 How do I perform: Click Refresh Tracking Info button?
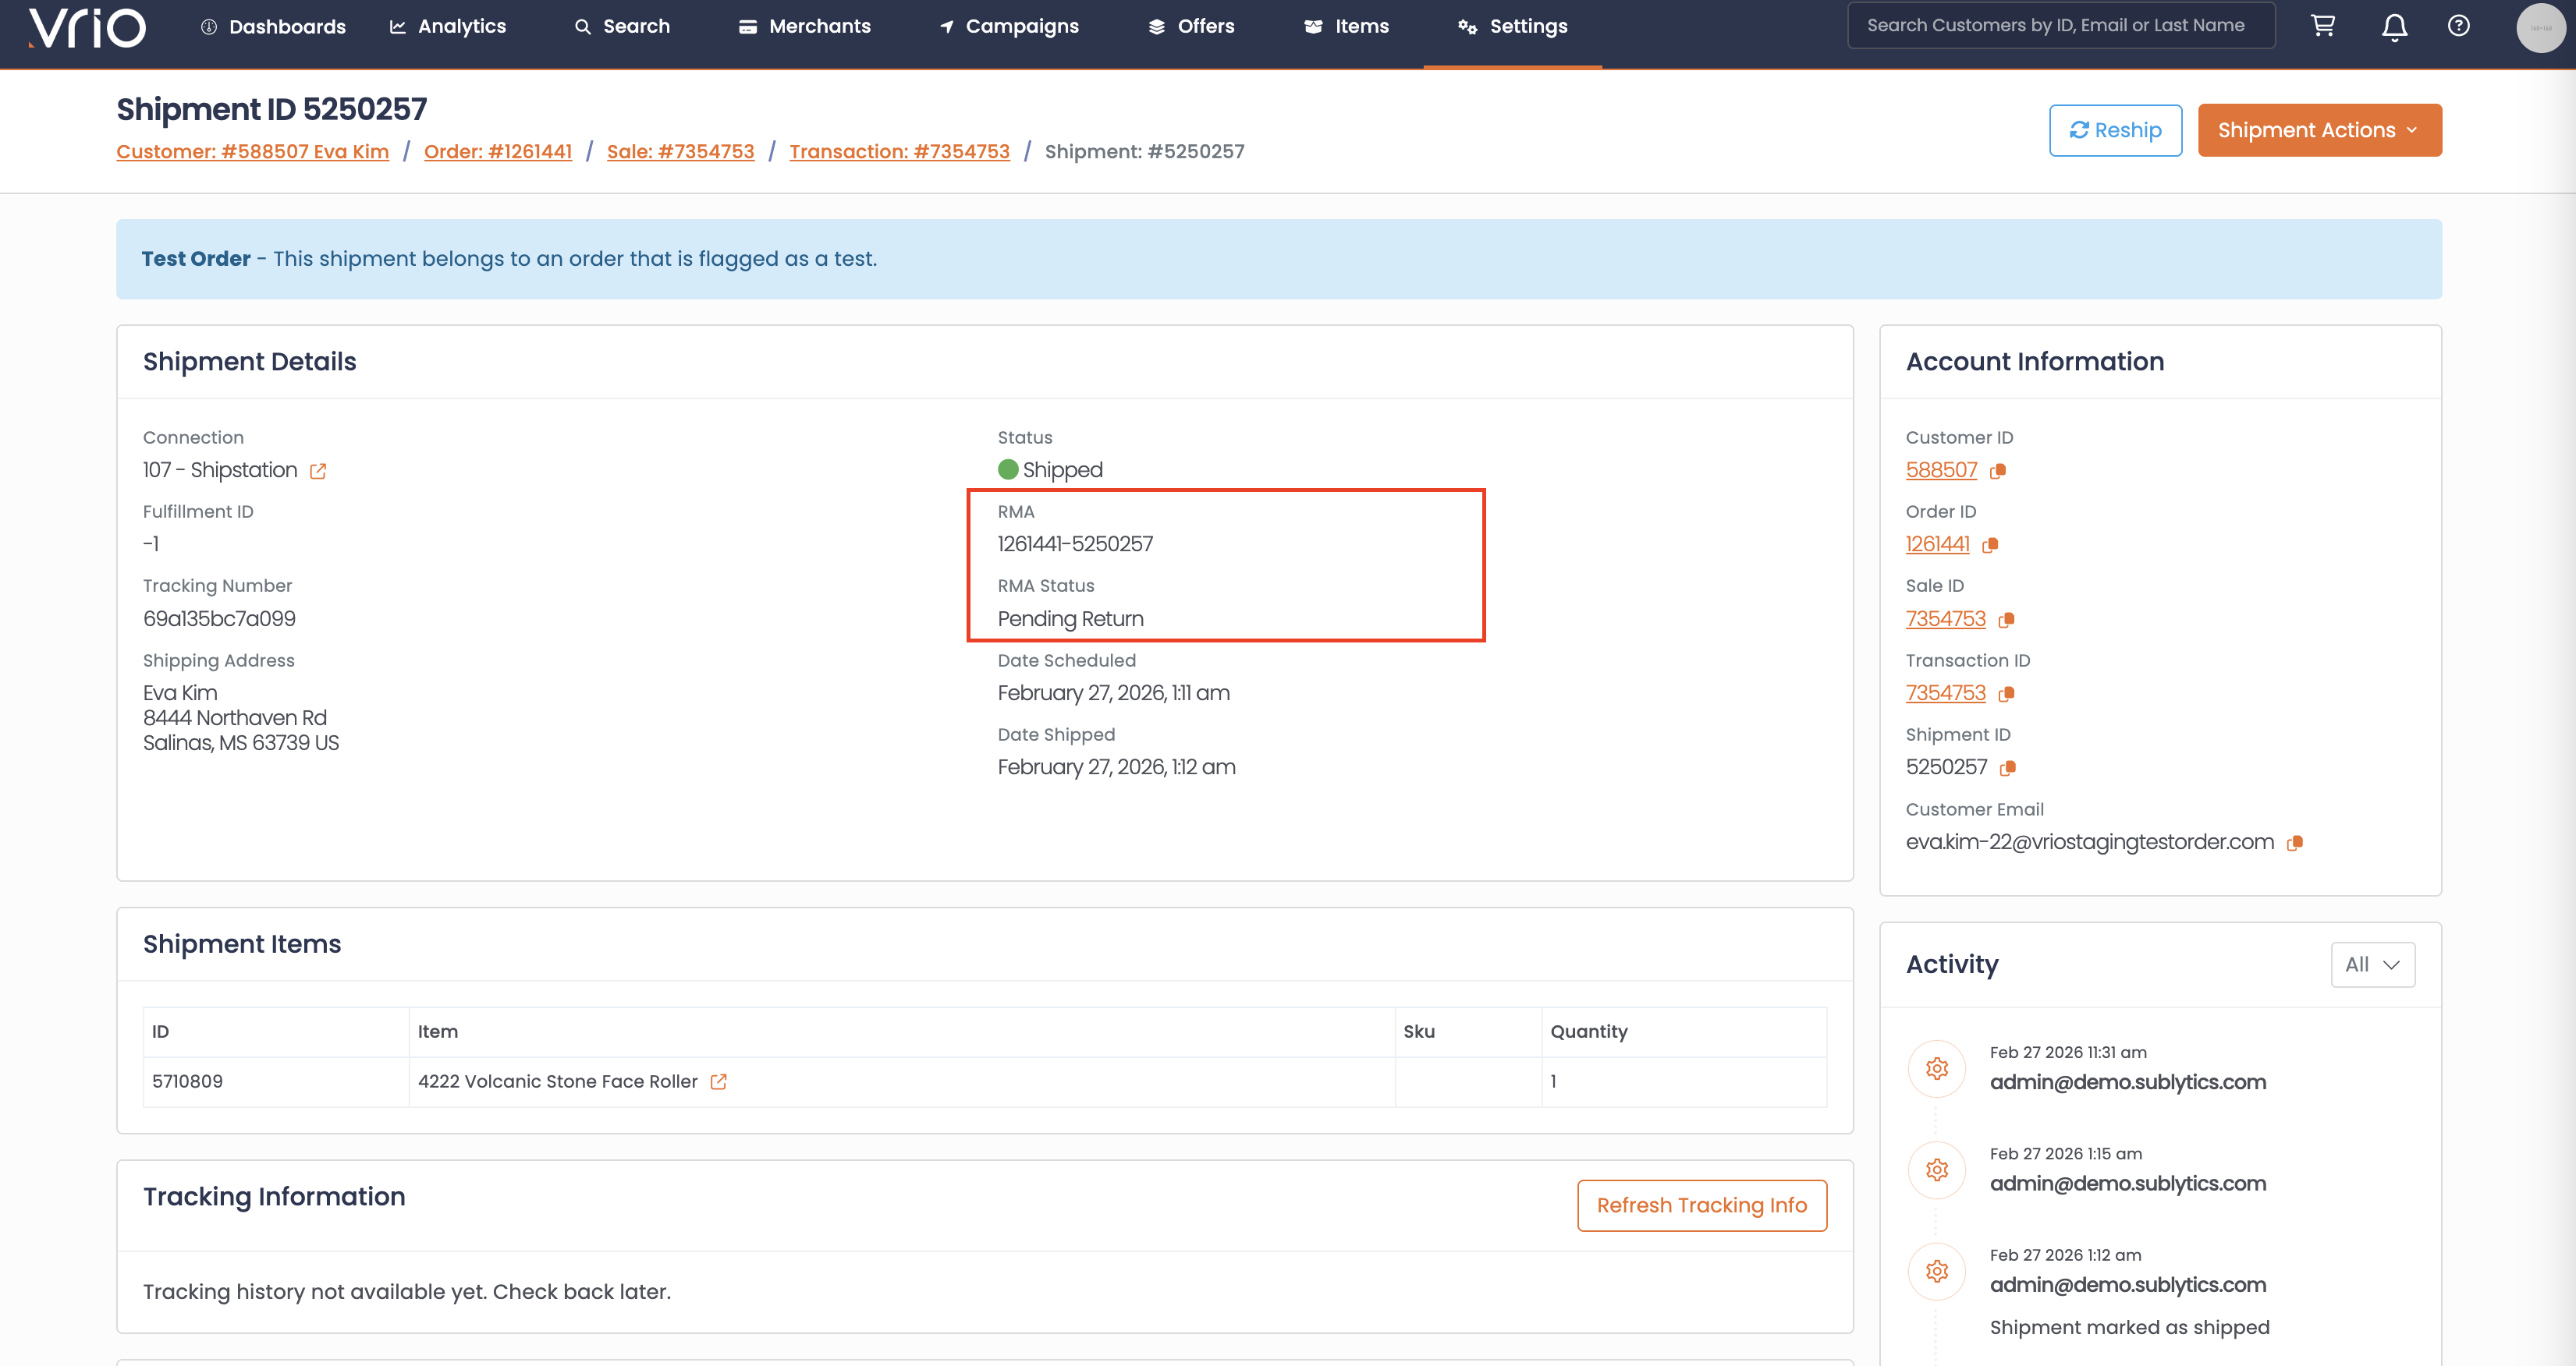(x=1701, y=1205)
